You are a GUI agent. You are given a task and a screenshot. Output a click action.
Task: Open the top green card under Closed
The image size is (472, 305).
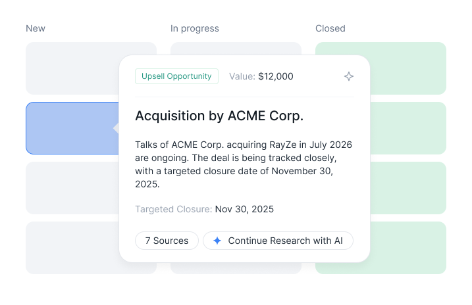(x=408, y=68)
